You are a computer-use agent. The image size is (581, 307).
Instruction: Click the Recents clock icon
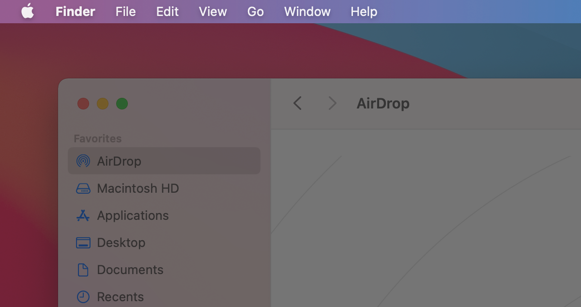(83, 297)
